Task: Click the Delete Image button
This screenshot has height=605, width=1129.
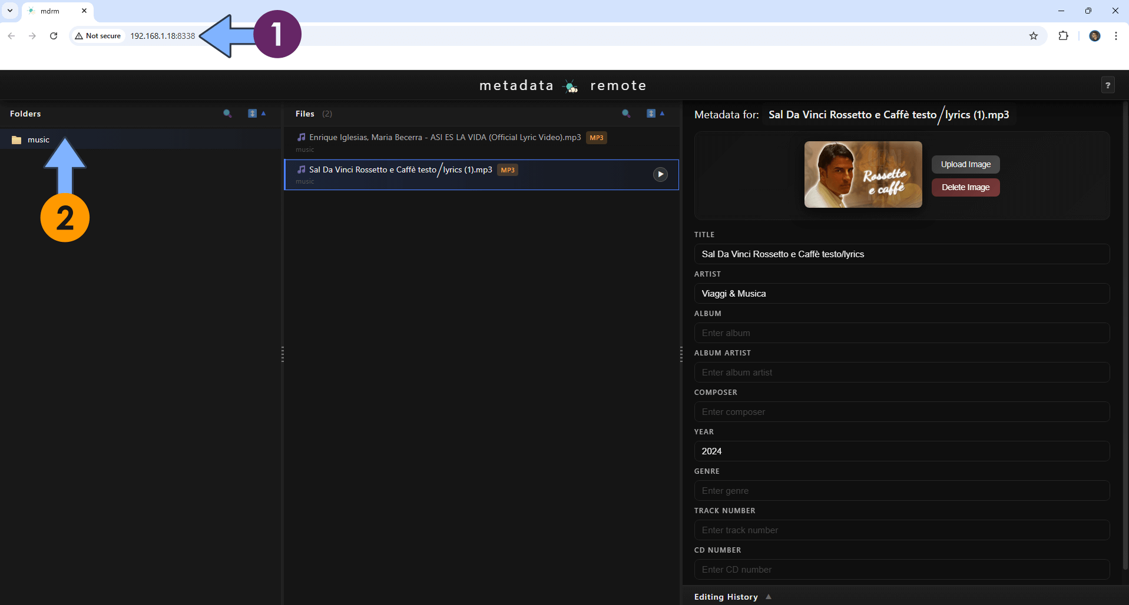Action: tap(965, 187)
